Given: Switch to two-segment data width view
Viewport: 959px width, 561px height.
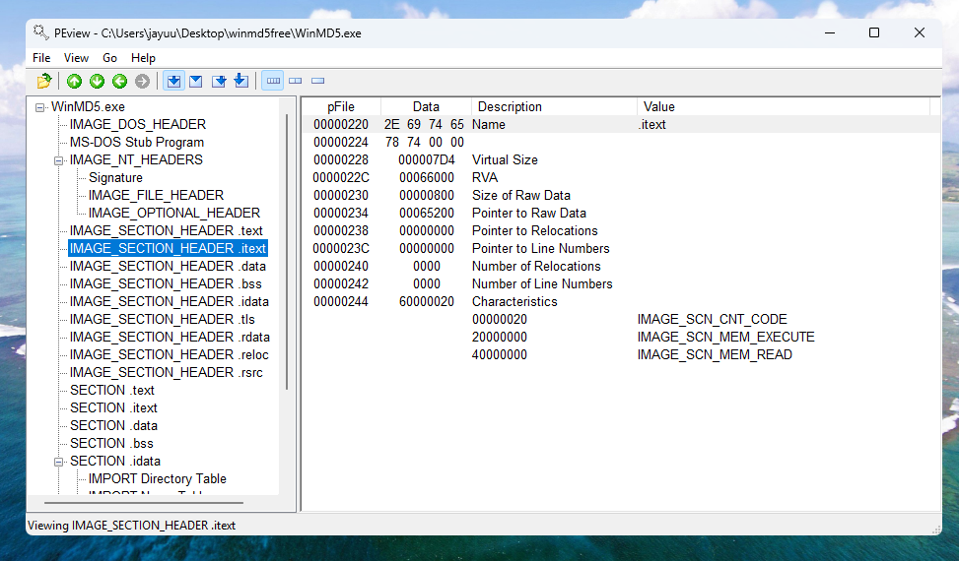Looking at the screenshot, I should (296, 81).
